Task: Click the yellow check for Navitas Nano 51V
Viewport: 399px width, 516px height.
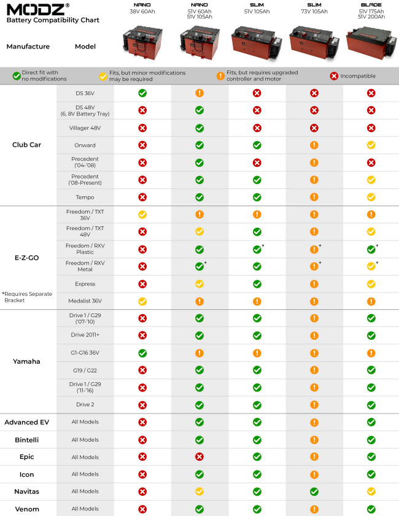Action: [199, 491]
